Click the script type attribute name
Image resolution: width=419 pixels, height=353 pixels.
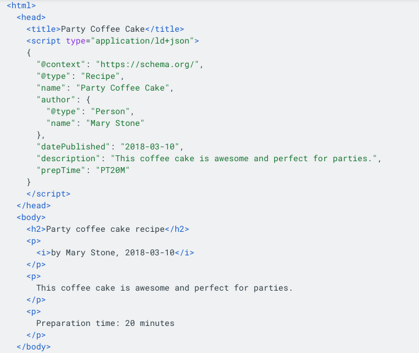click(76, 41)
